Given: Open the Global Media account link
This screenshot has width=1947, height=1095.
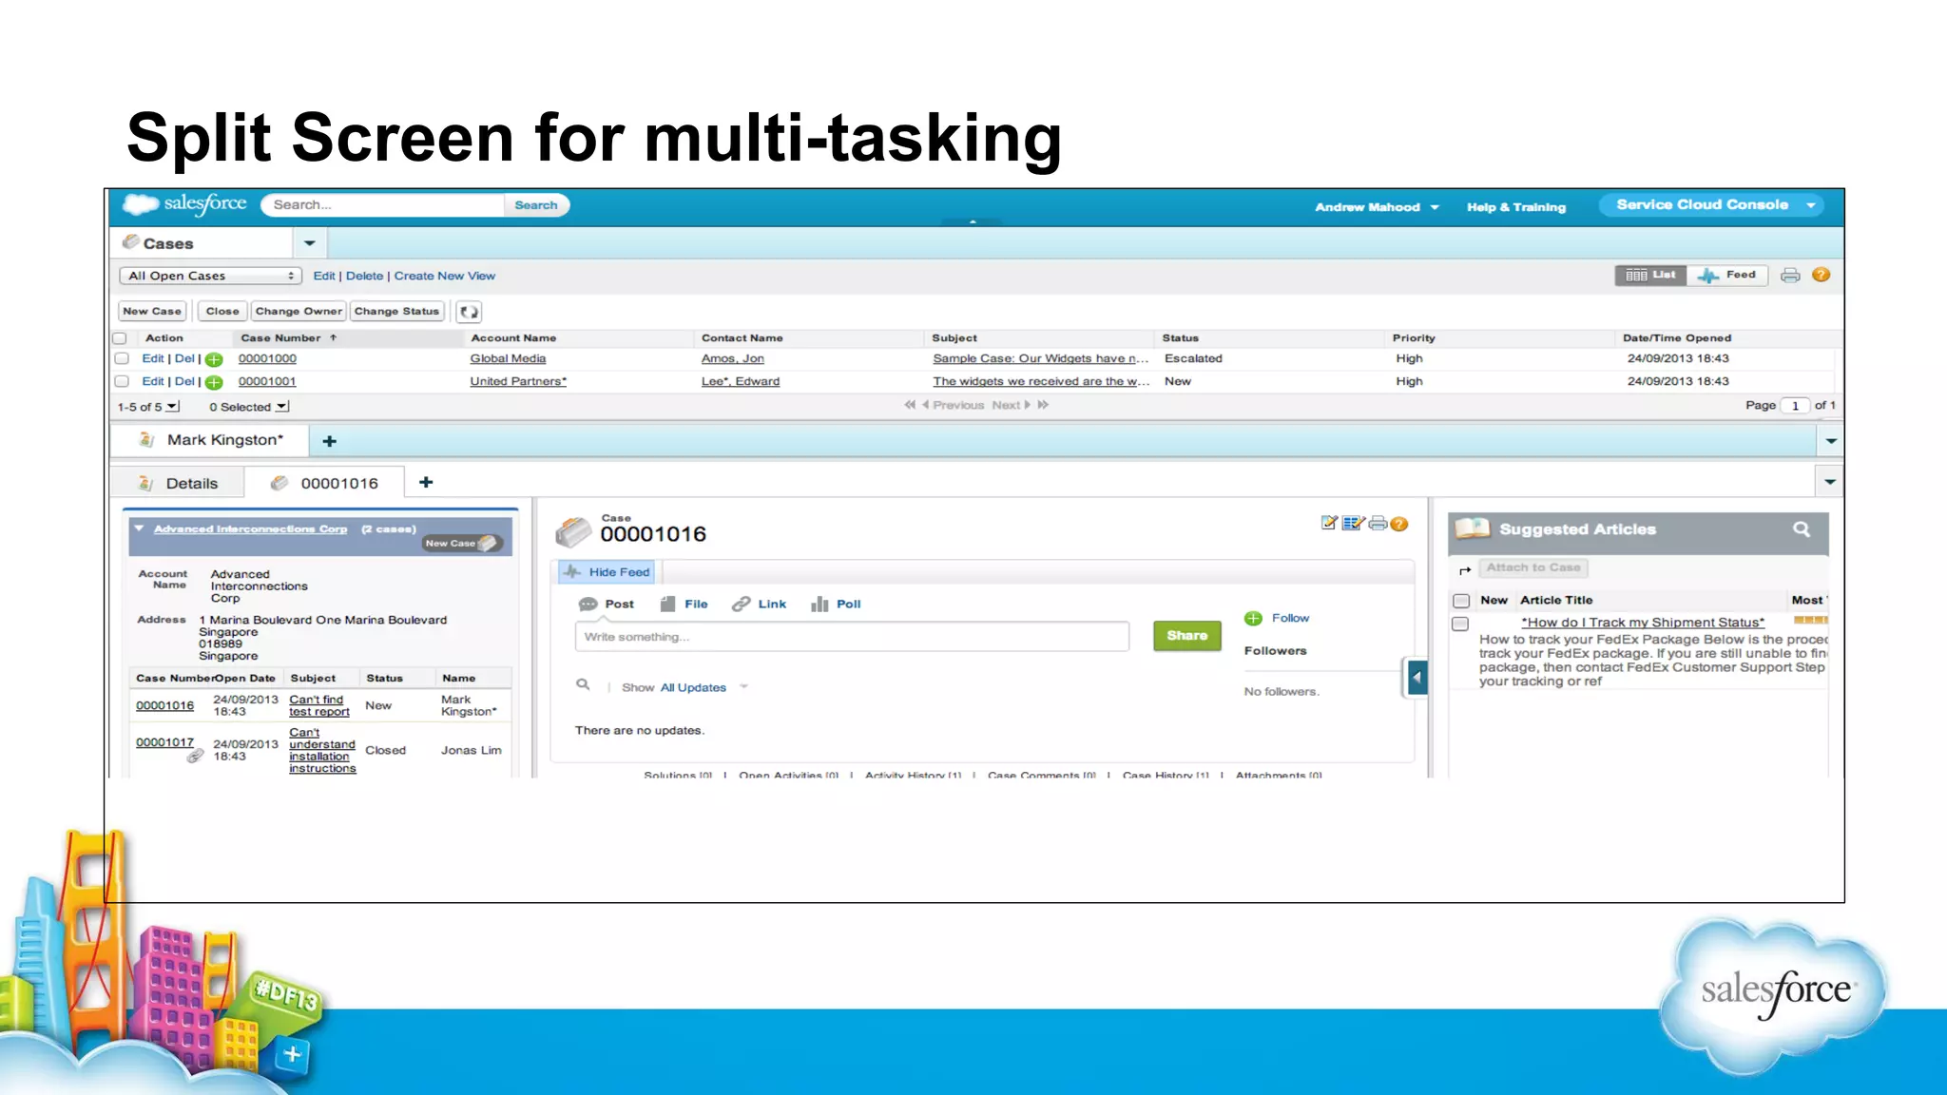Looking at the screenshot, I should point(508,359).
